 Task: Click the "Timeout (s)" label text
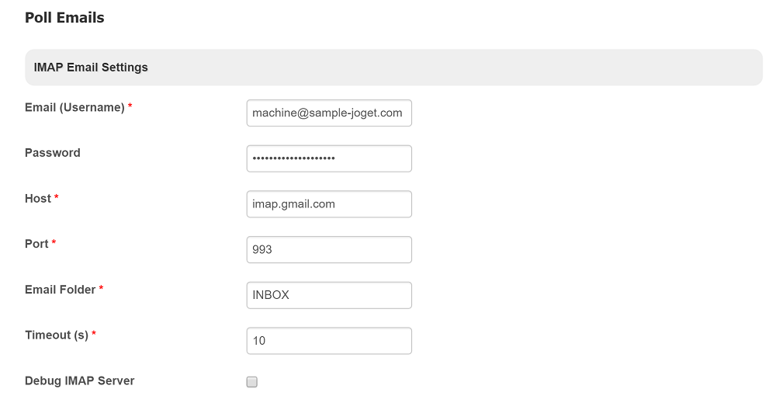point(57,335)
